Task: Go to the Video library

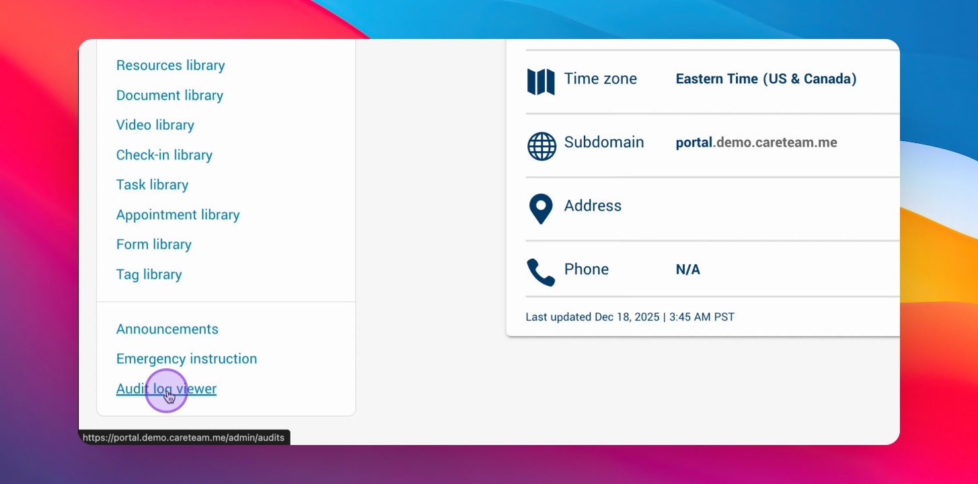Action: tap(155, 125)
